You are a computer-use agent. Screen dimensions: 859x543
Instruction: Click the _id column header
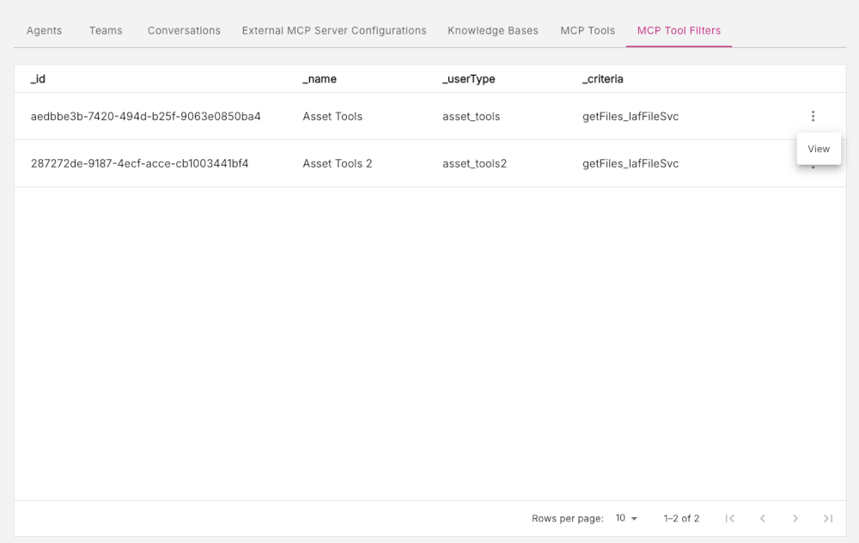coord(38,79)
